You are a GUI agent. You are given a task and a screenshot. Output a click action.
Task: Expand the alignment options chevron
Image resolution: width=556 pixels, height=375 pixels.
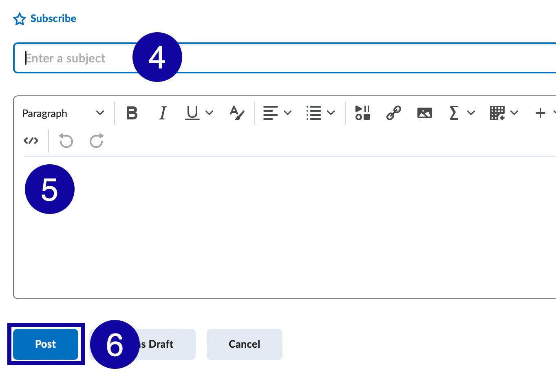click(287, 113)
